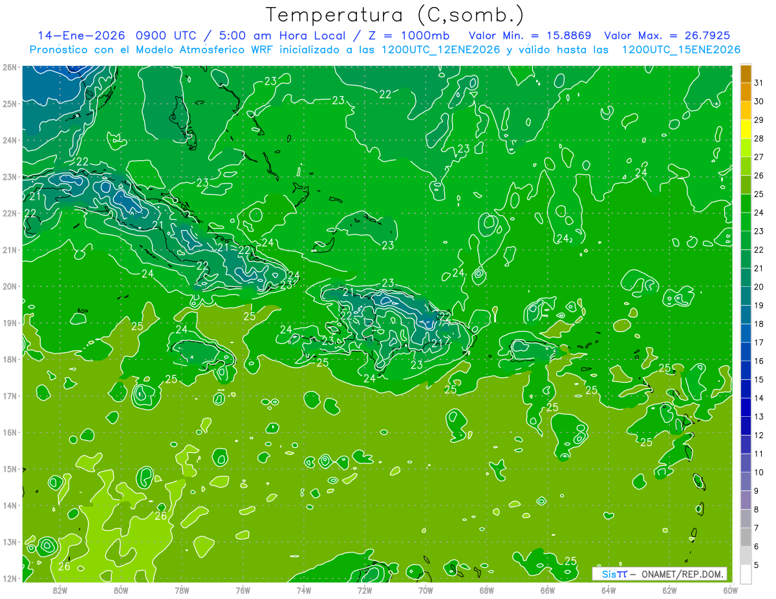Screen dimensions: 776x599
Task: Click the color scale label '9'
Action: tap(757, 490)
